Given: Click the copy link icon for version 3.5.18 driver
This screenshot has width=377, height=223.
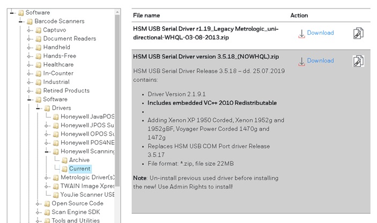Looking at the screenshot, I should (358, 61).
